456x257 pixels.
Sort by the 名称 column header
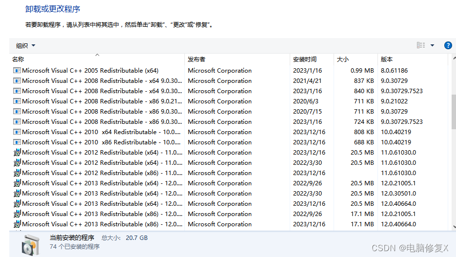(18, 59)
